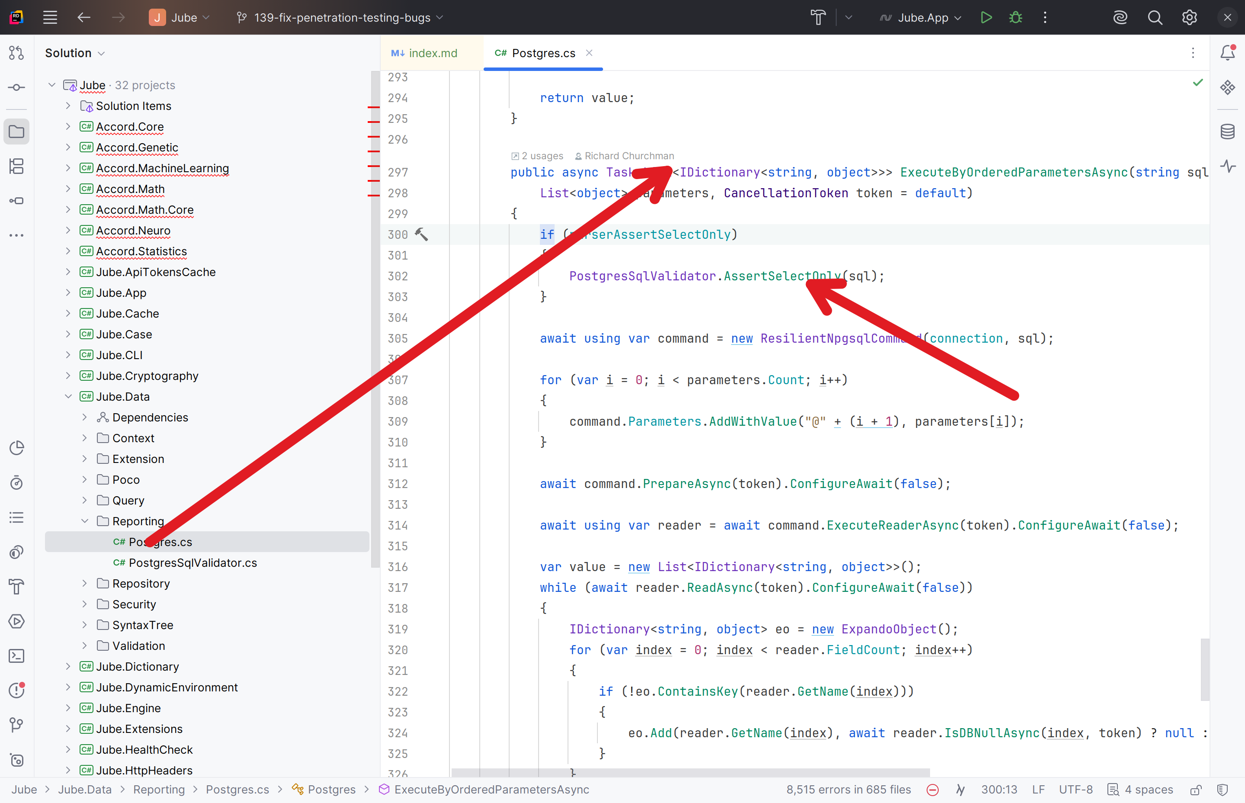Open build options dropdown arrow

pos(849,17)
